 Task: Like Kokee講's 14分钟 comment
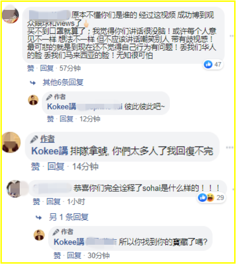click(35, 166)
